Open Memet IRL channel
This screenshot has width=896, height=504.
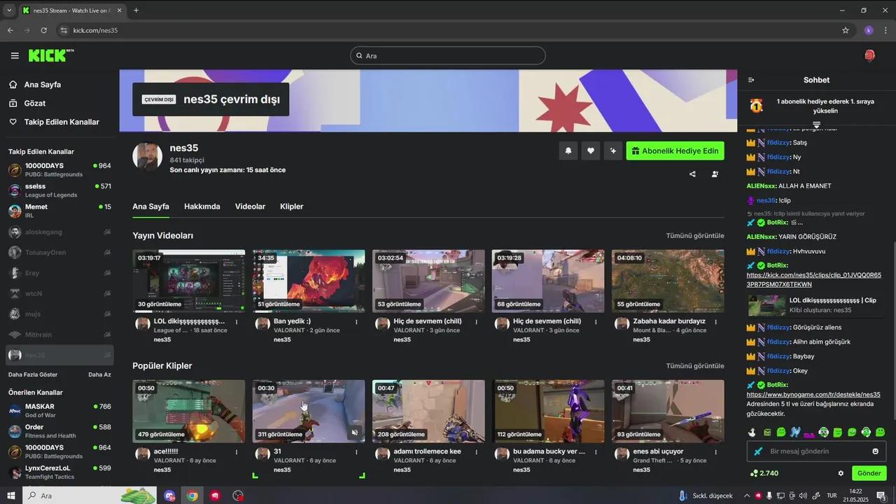click(59, 211)
